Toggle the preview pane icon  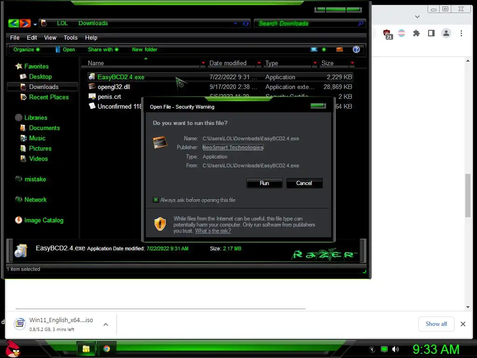tap(340, 49)
